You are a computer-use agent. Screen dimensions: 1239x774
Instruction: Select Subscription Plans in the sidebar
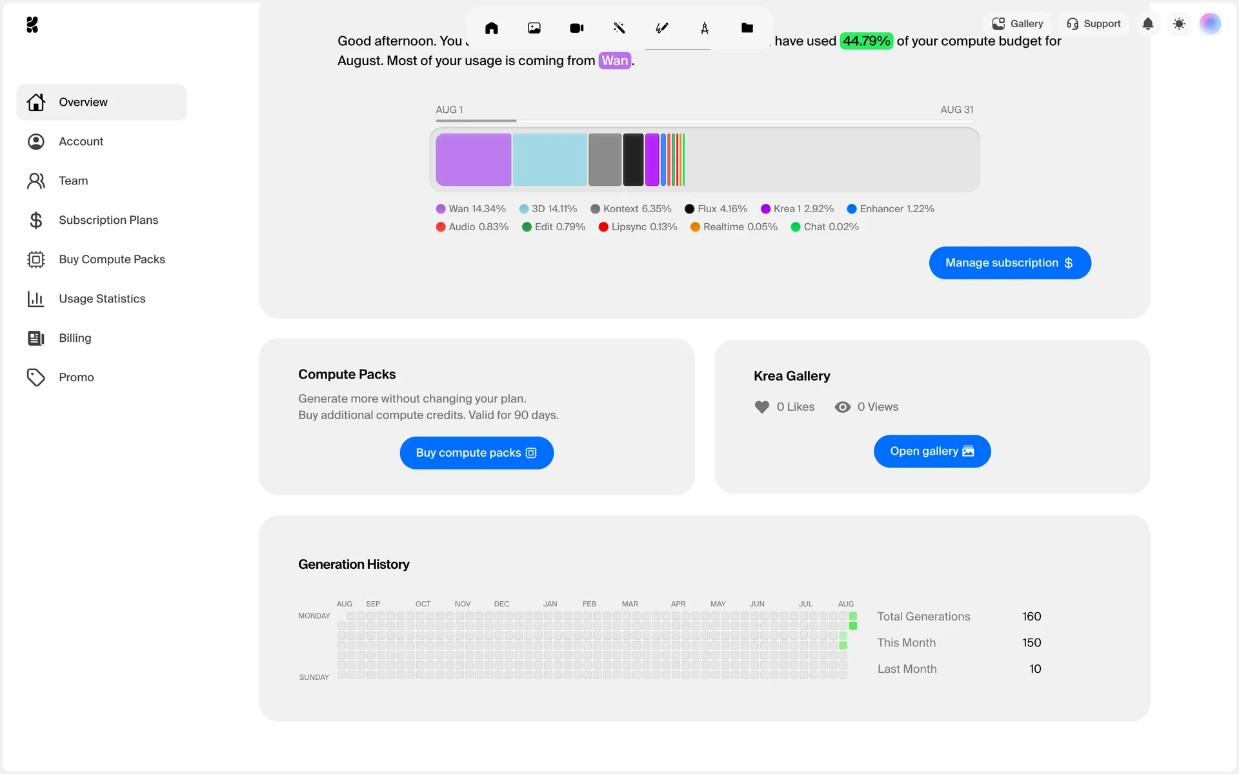[108, 220]
